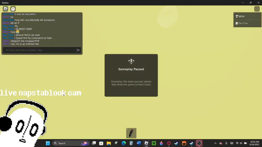Show hidden system tray icons

215,143
